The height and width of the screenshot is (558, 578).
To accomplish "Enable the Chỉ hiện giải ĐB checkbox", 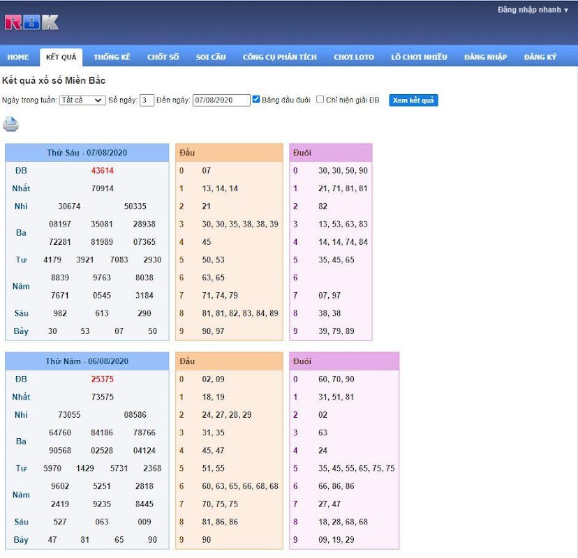I will click(x=320, y=100).
